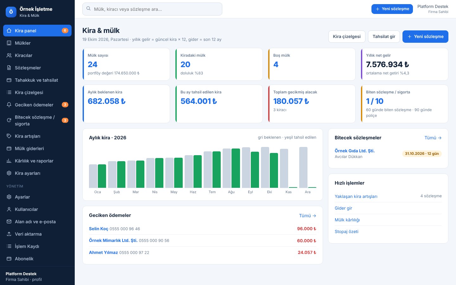Click the Kira ayarları gear icon
456x285 pixels.
9,173
